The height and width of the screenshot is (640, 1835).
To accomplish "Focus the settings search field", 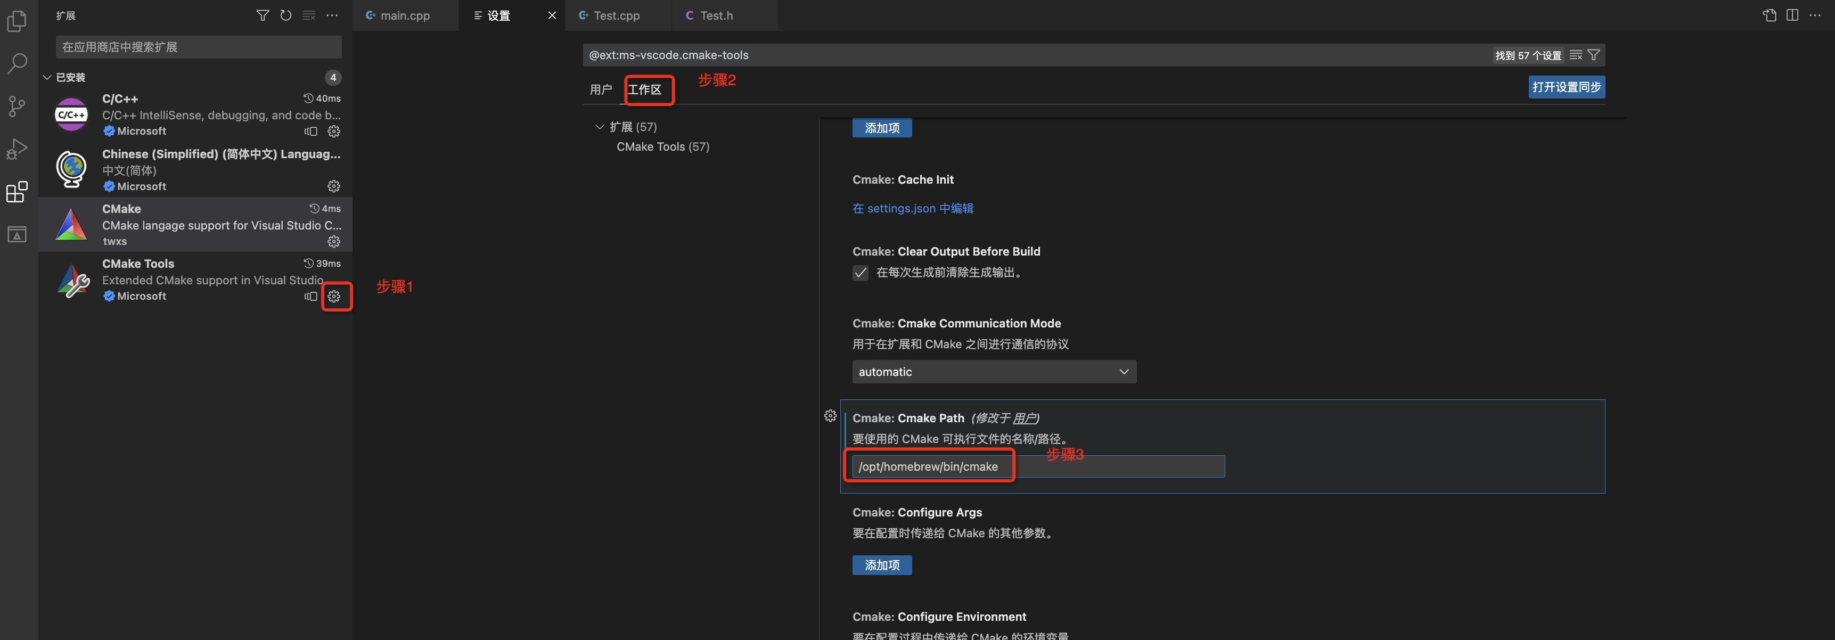I will click(1037, 55).
